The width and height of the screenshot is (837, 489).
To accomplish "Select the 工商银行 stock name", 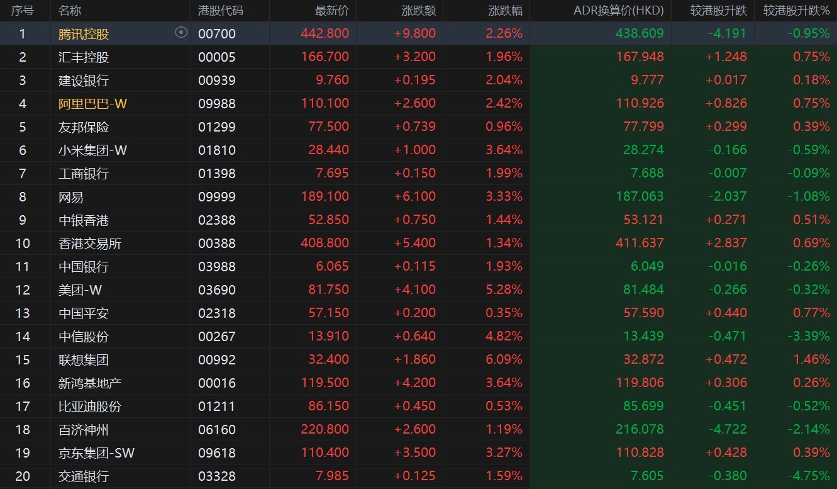I will click(84, 174).
